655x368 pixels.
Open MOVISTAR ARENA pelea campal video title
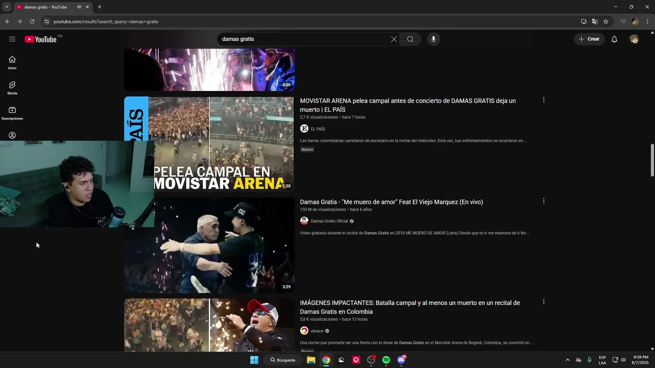(x=408, y=105)
